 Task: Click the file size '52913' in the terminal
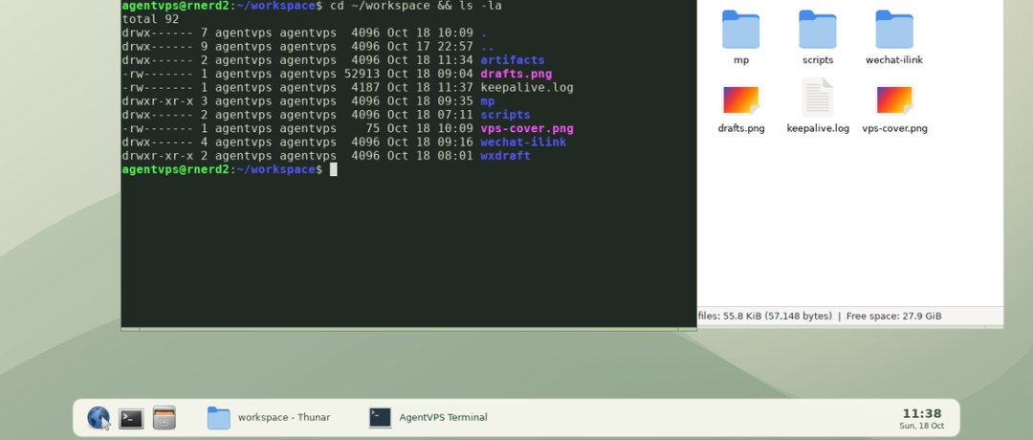(362, 74)
